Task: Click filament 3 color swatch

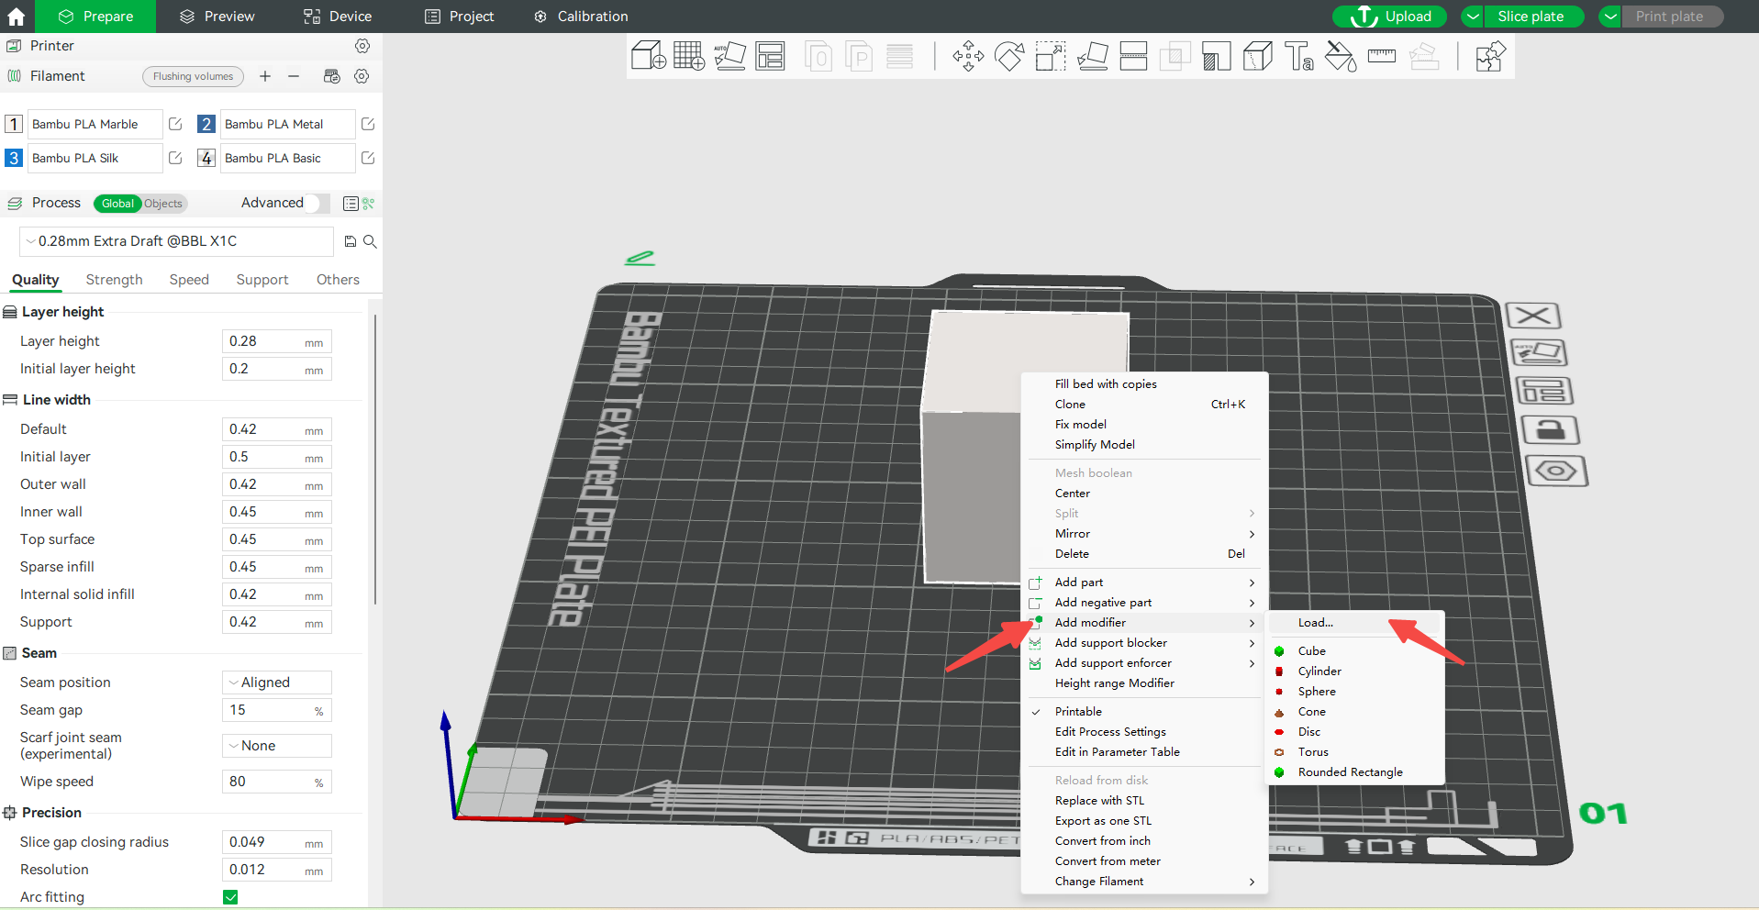Action: 14,158
